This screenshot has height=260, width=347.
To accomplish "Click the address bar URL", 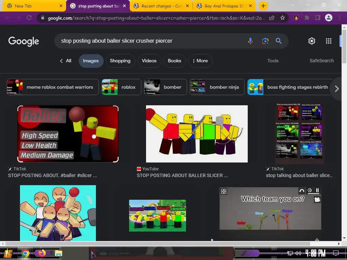I will click(x=156, y=18).
